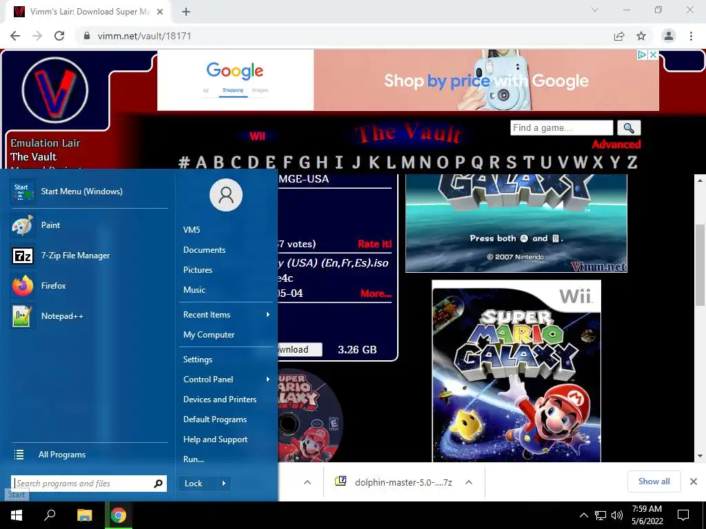The width and height of the screenshot is (706, 529).
Task: Bookmark this page with the star icon
Action: 641,36
